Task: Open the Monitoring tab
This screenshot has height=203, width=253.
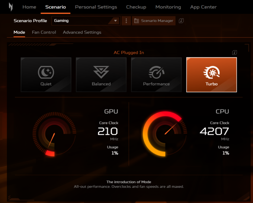Action: tap(168, 7)
